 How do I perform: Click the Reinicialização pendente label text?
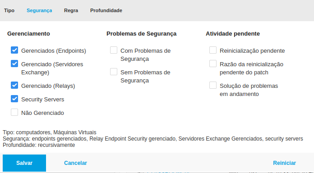[252, 51]
